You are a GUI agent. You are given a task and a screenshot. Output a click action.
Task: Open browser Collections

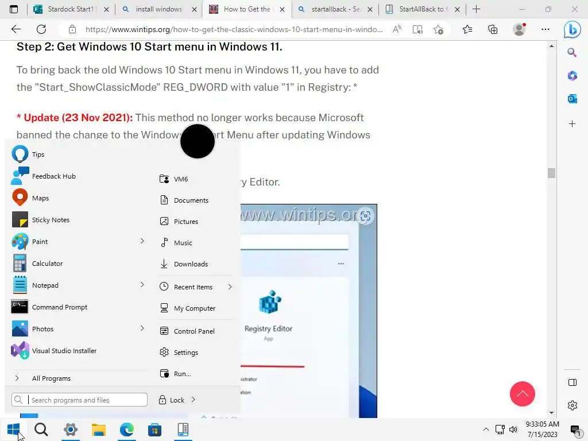[x=493, y=29]
